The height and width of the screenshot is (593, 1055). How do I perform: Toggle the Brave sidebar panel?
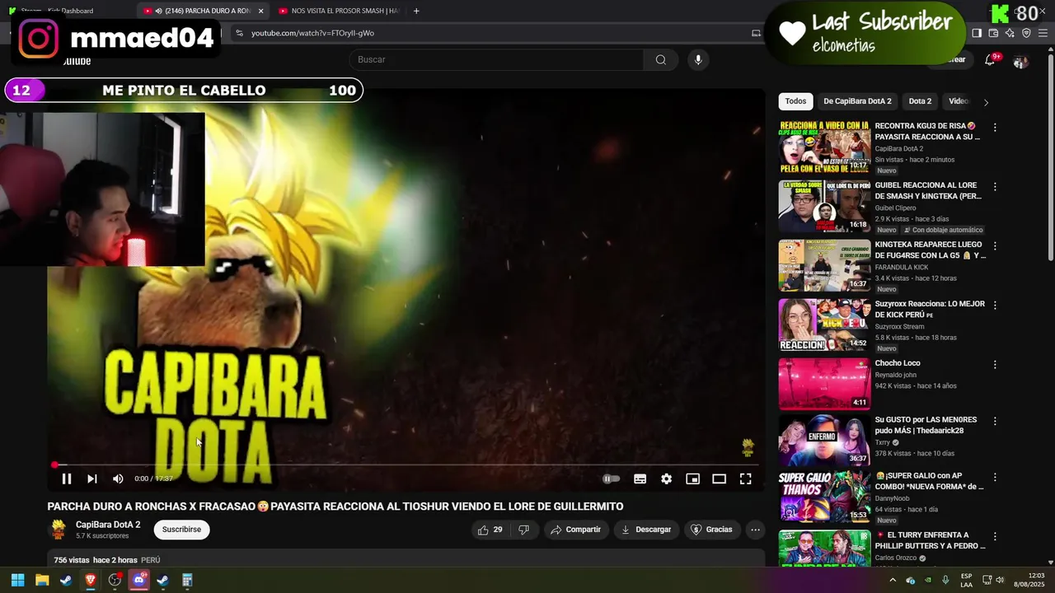[x=977, y=33]
